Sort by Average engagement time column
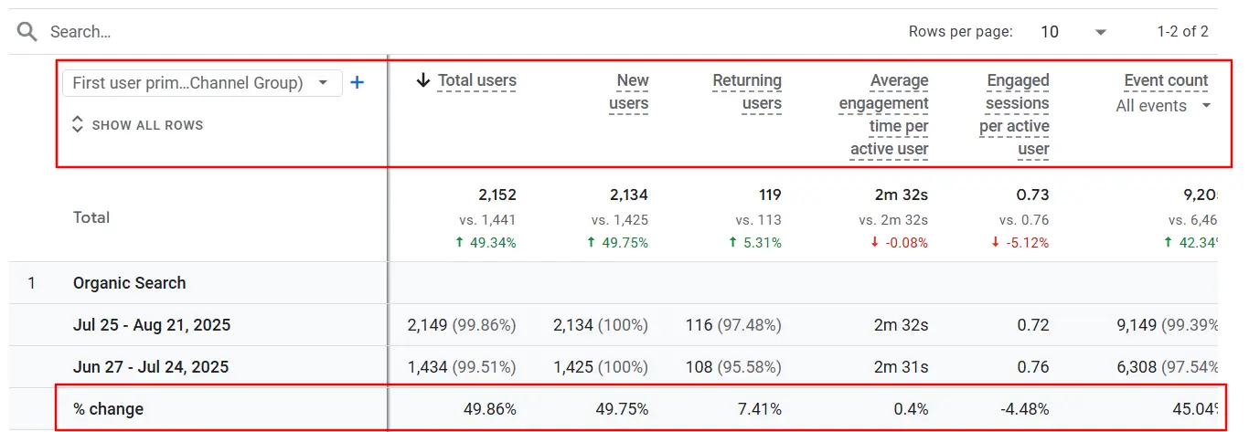Screen dimensions: 1249x432 885,114
